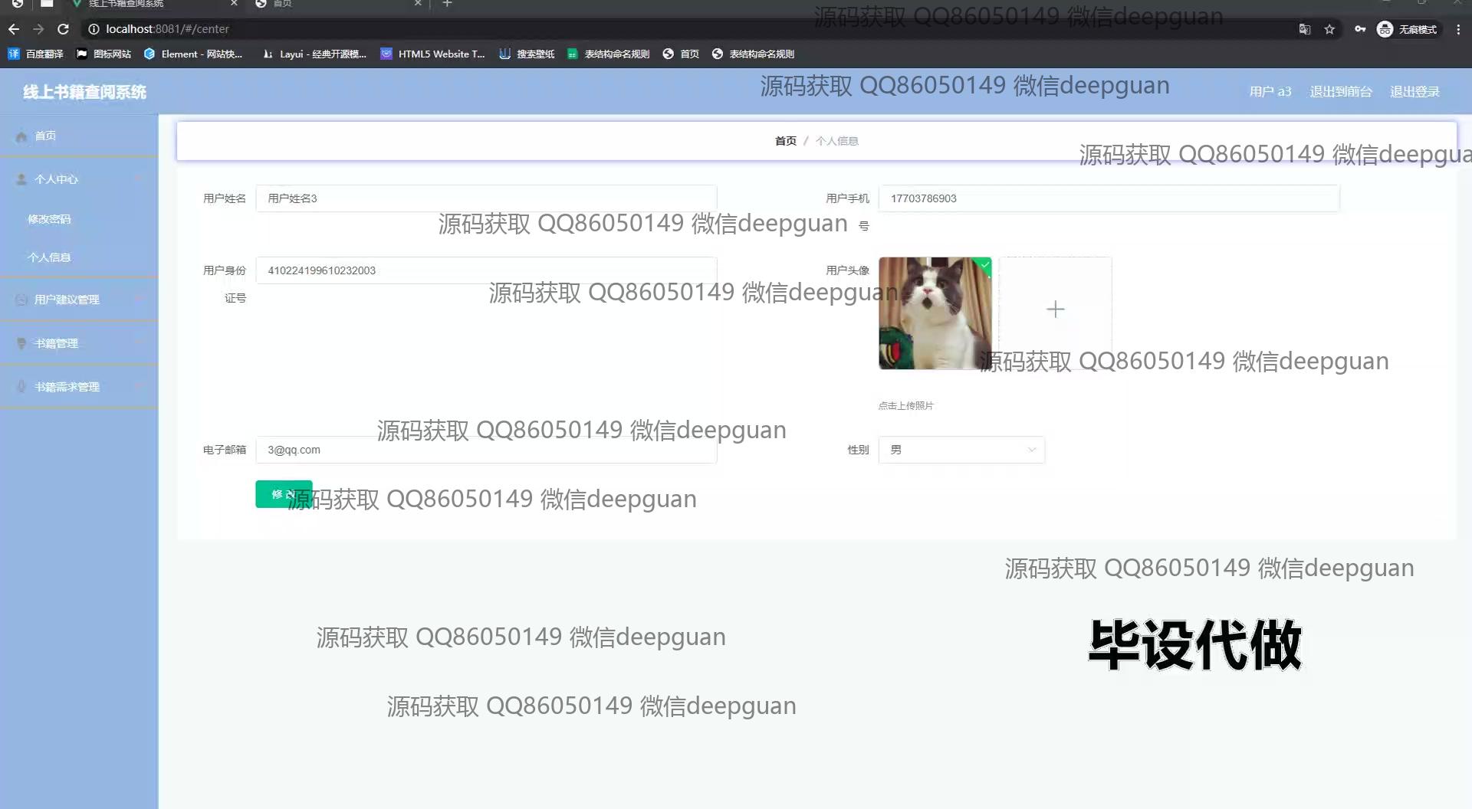The width and height of the screenshot is (1472, 809).
Task: Expand the 书籍管理 sidebar menu
Action: (x=79, y=343)
